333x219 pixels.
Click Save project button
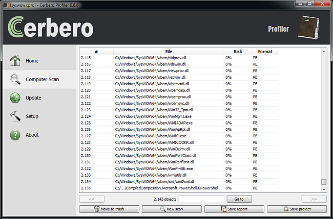point(297,209)
